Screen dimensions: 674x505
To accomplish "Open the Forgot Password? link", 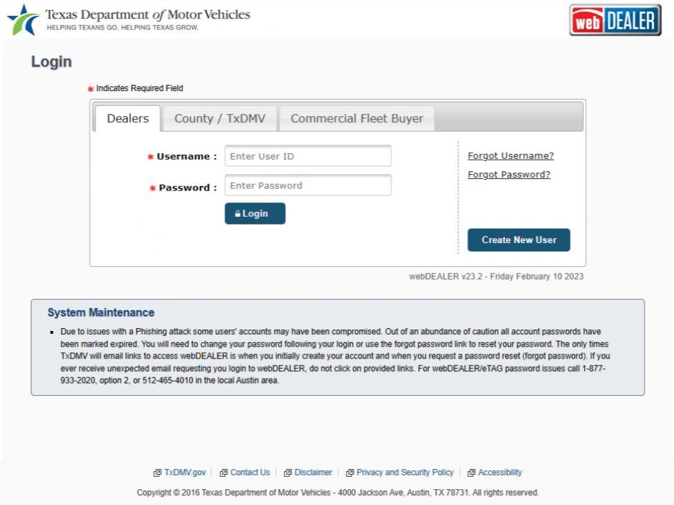I will (509, 174).
